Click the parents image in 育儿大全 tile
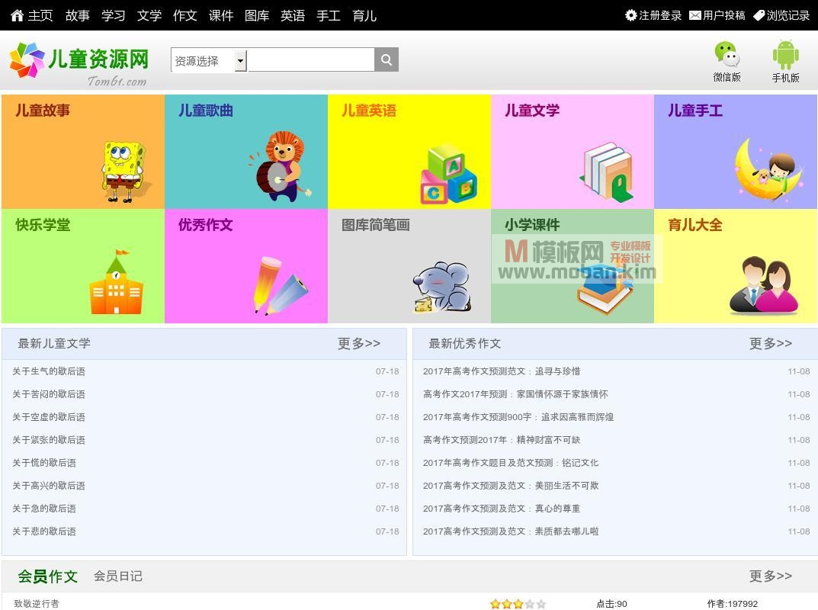818x610 pixels. (764, 285)
